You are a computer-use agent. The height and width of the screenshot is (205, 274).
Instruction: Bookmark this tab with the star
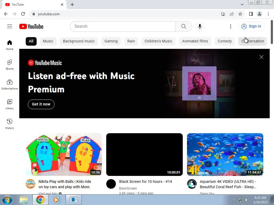240,14
